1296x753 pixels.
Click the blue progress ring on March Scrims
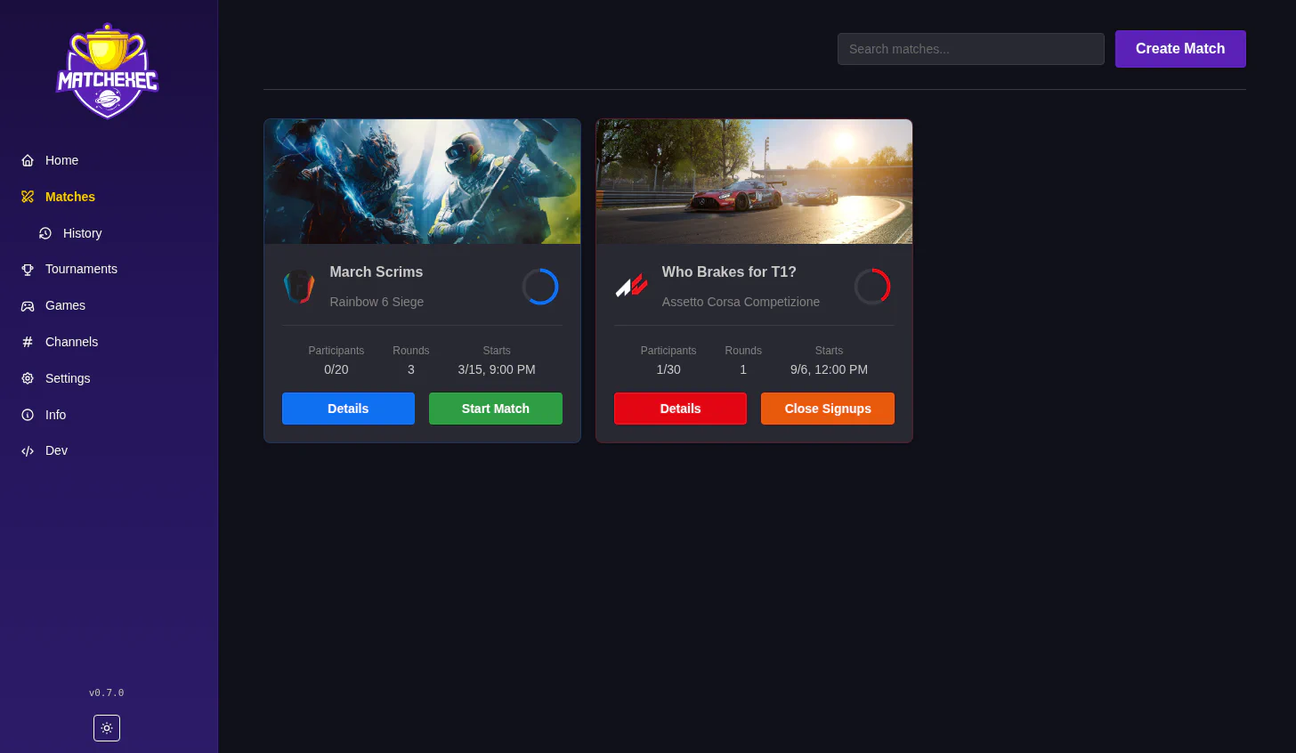[x=540, y=286]
